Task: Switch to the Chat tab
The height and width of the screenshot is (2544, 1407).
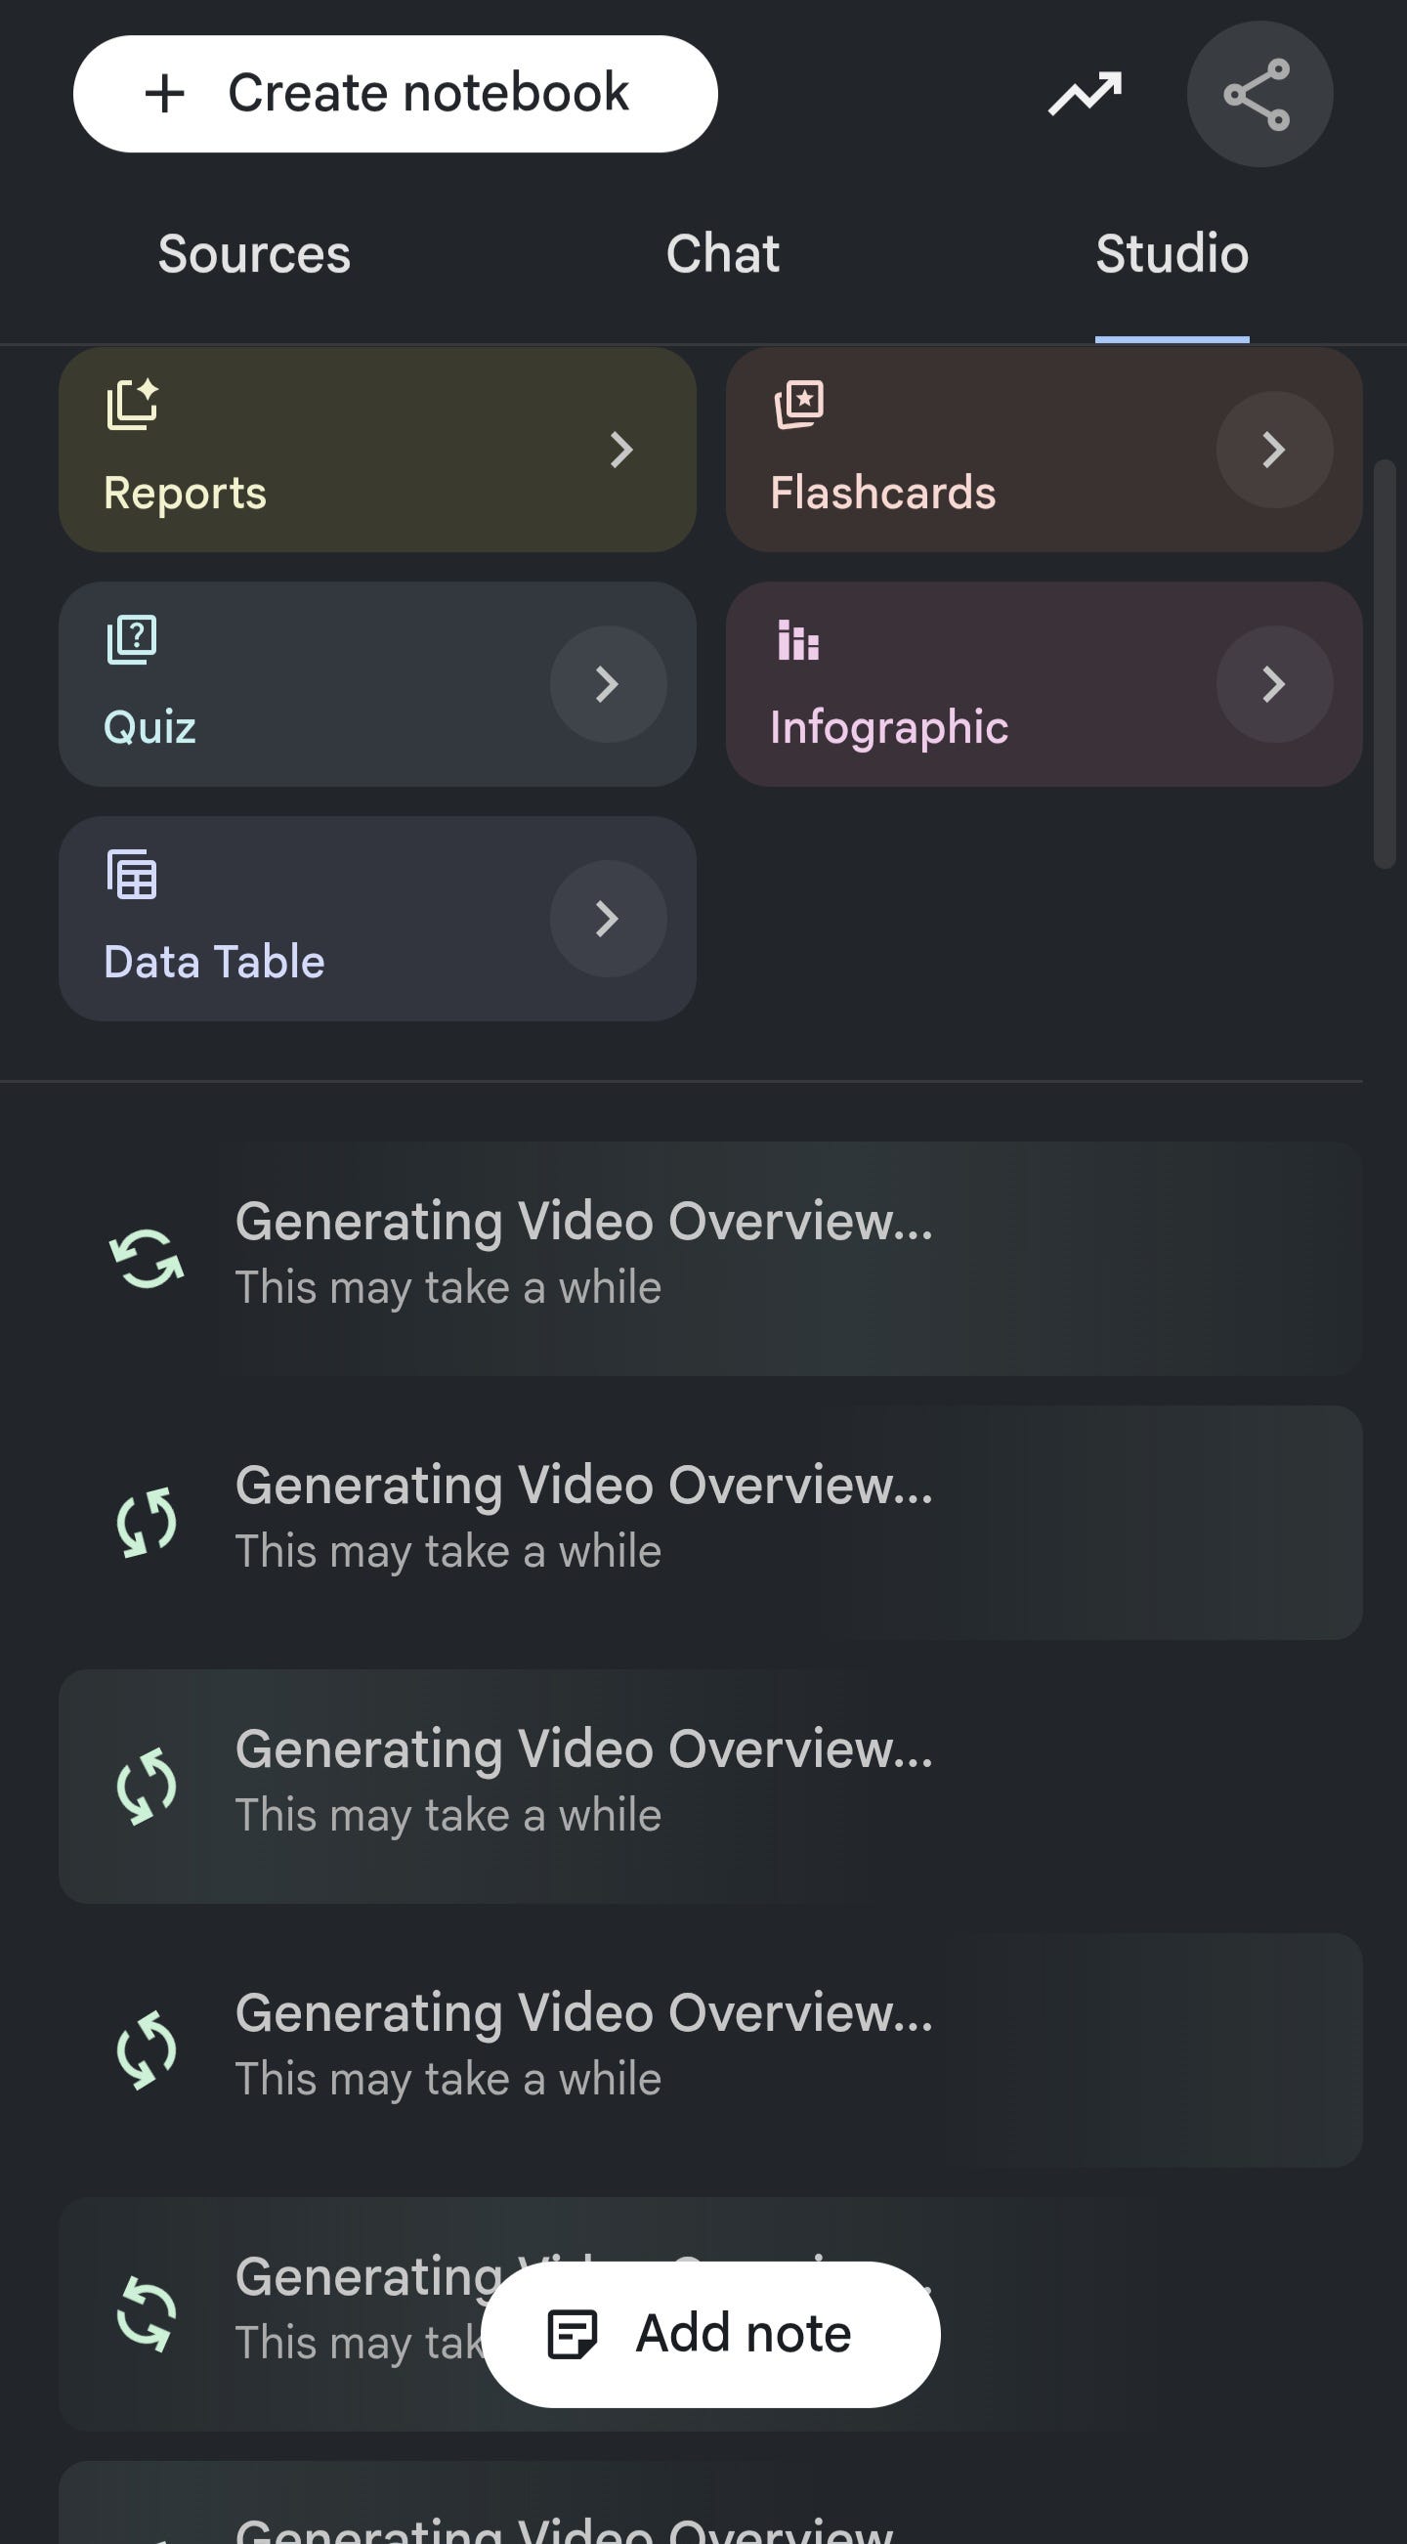Action: (x=722, y=254)
